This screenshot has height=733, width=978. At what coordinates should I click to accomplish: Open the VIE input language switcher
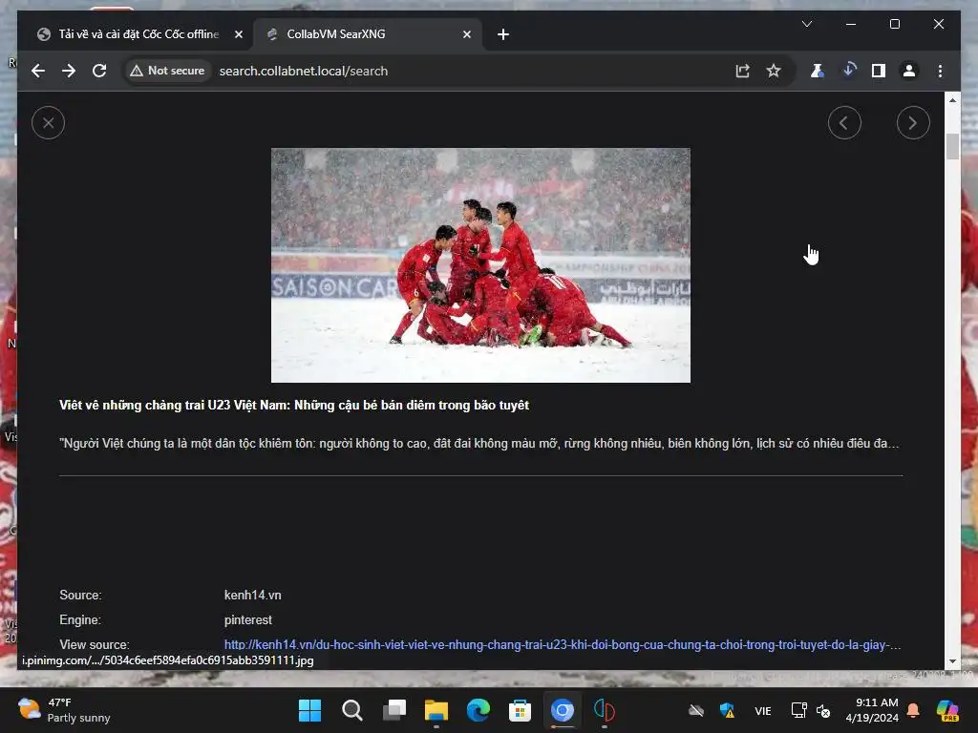point(762,710)
